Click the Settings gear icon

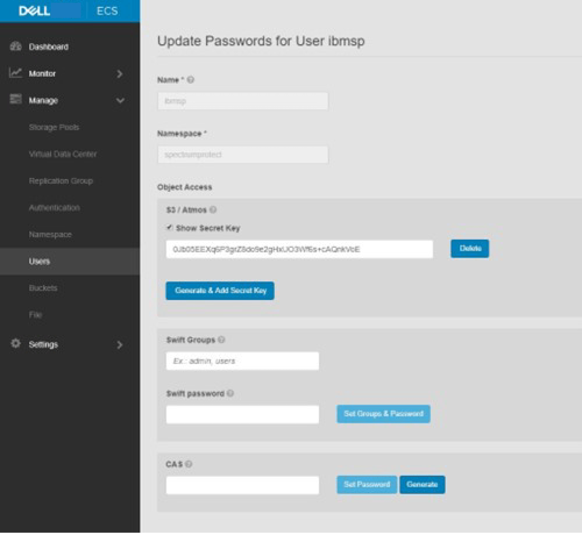pyautogui.click(x=16, y=343)
